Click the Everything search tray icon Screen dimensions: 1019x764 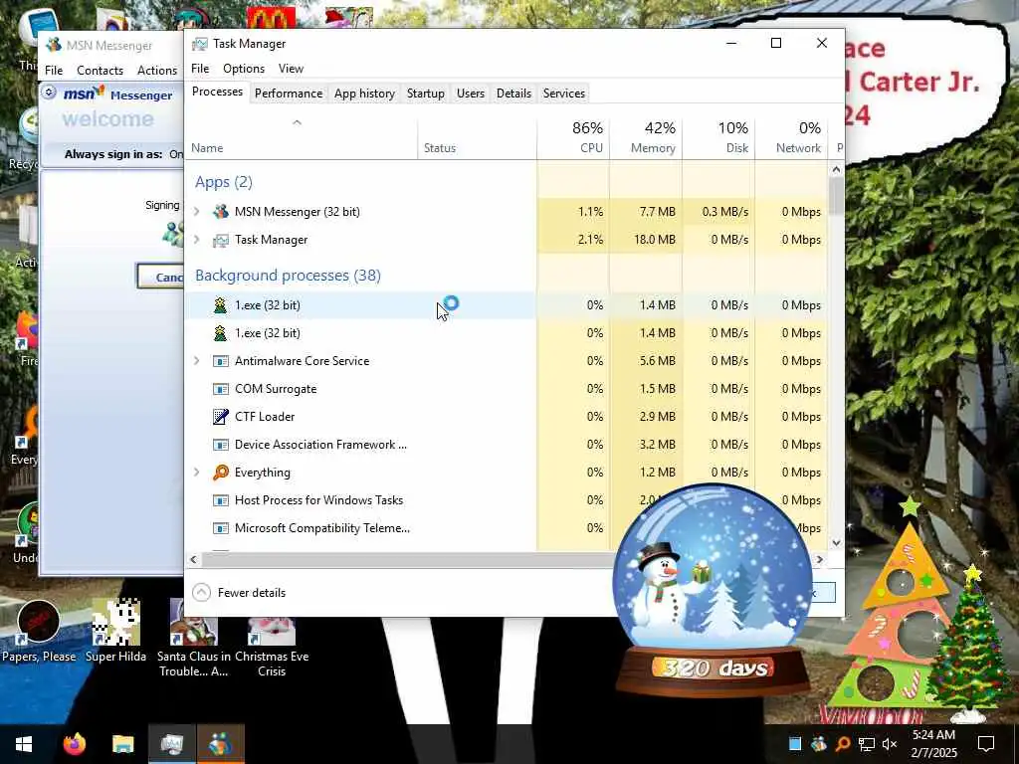[842, 744]
